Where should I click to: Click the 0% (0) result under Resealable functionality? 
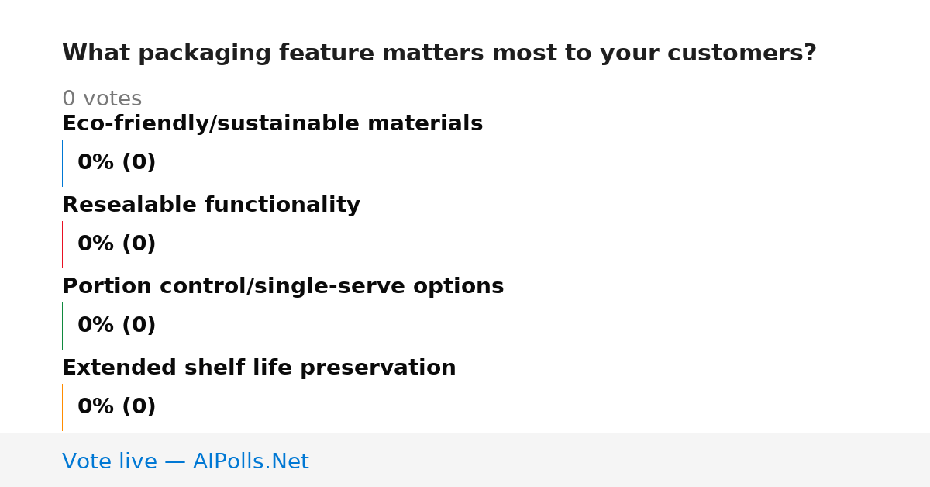(x=116, y=244)
